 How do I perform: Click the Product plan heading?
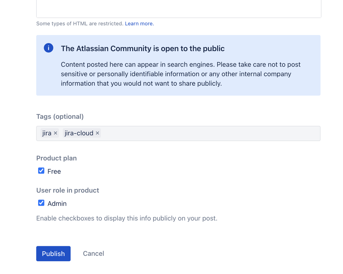[56, 158]
